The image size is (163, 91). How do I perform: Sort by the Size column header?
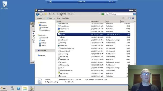pyautogui.click(x=126, y=22)
